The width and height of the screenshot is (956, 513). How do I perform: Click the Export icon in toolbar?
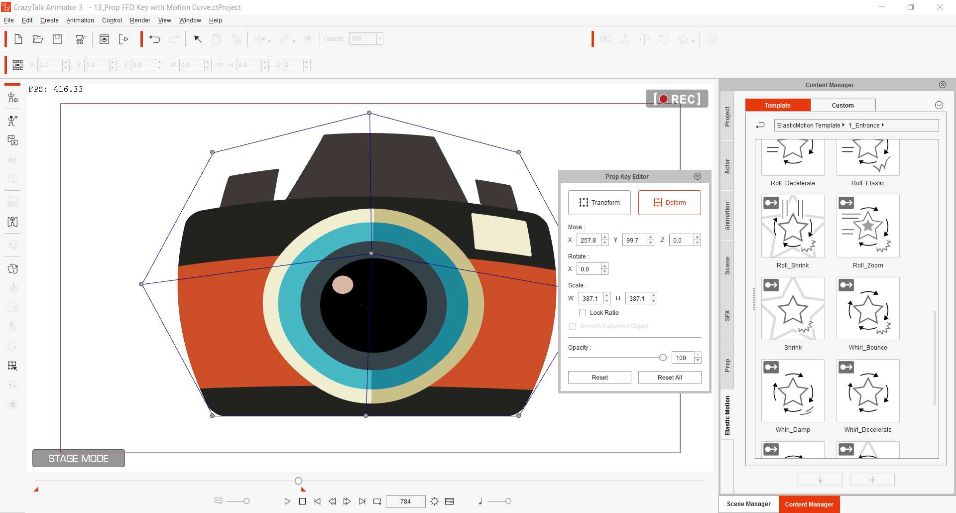click(x=123, y=39)
